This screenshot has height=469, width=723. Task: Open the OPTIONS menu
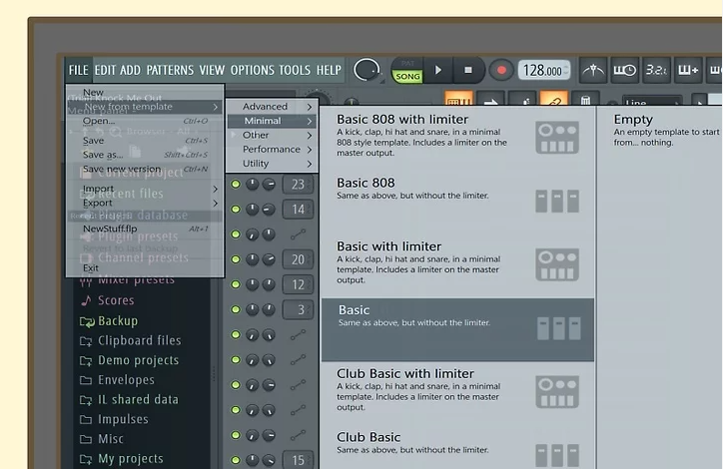pyautogui.click(x=252, y=70)
